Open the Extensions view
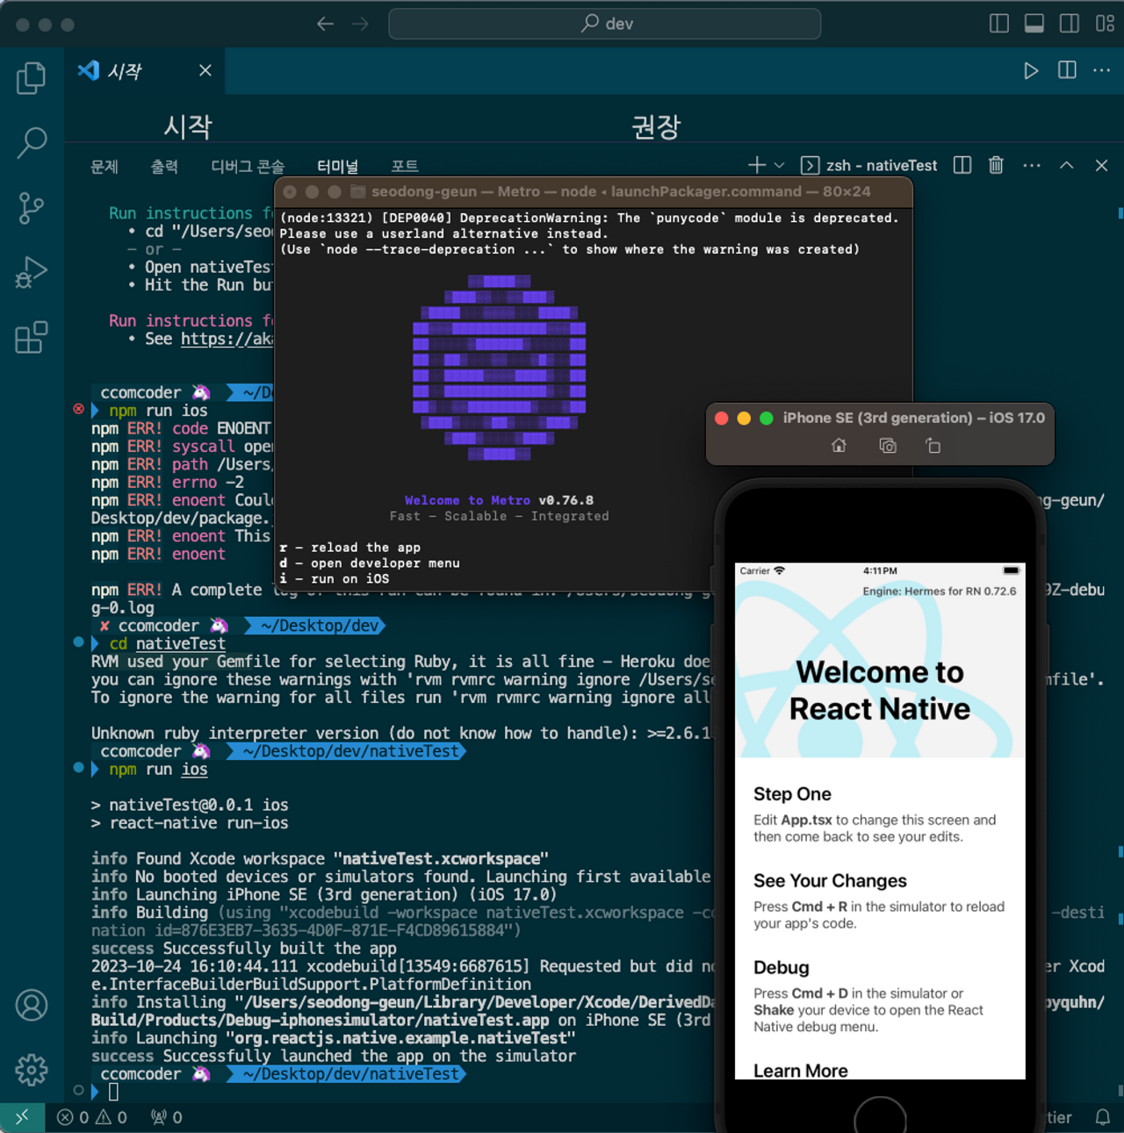Screen dimensions: 1124x1133 (32, 338)
